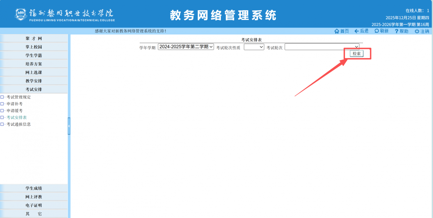The height and width of the screenshot is (218, 433).
Task: Open 考试通报信息 tree item
Action: [x=19, y=124]
